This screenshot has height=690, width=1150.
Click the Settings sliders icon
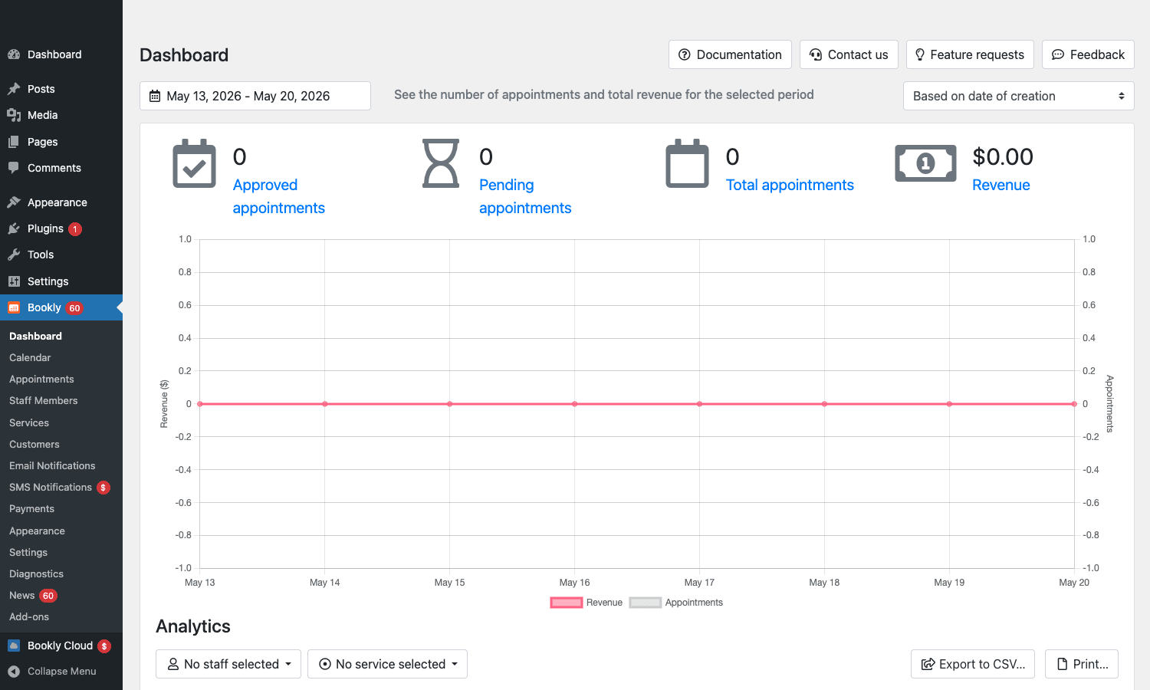tap(14, 281)
